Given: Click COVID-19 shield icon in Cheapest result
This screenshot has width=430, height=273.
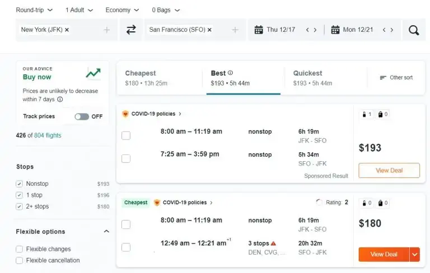Looking at the screenshot, I should [x=157, y=203].
